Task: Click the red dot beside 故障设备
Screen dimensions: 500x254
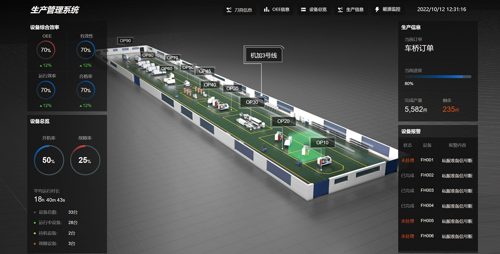Action: (x=35, y=243)
